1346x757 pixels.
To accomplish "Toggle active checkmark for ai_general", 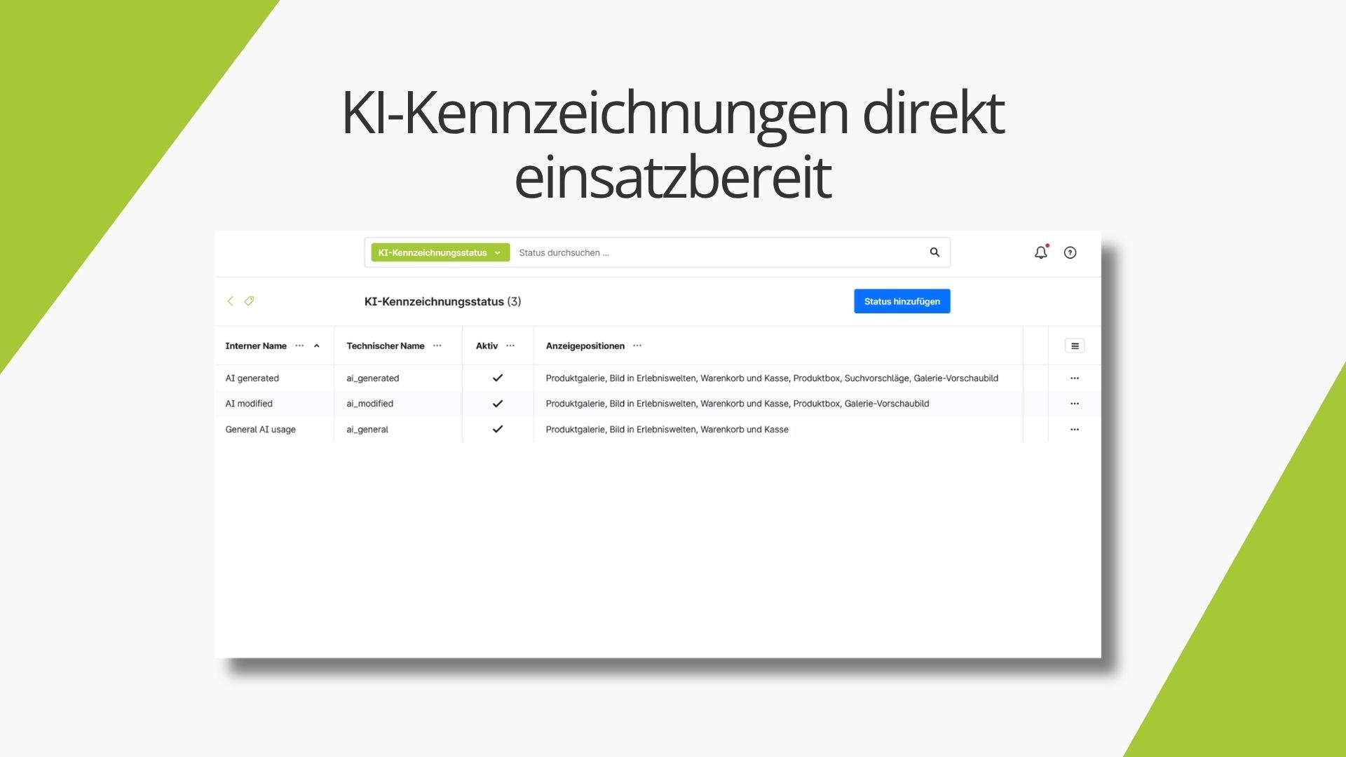I will tap(498, 429).
